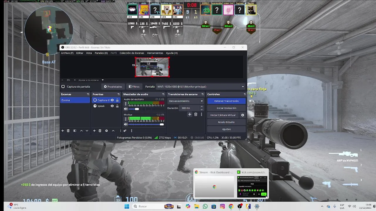Screen dimensions: 376x211
Task: Pop out the Transiciones de escena dock
Action: pyautogui.click(x=202, y=94)
